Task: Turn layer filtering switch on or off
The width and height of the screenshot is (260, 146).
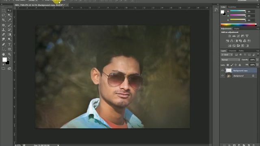Action: click(x=258, y=55)
